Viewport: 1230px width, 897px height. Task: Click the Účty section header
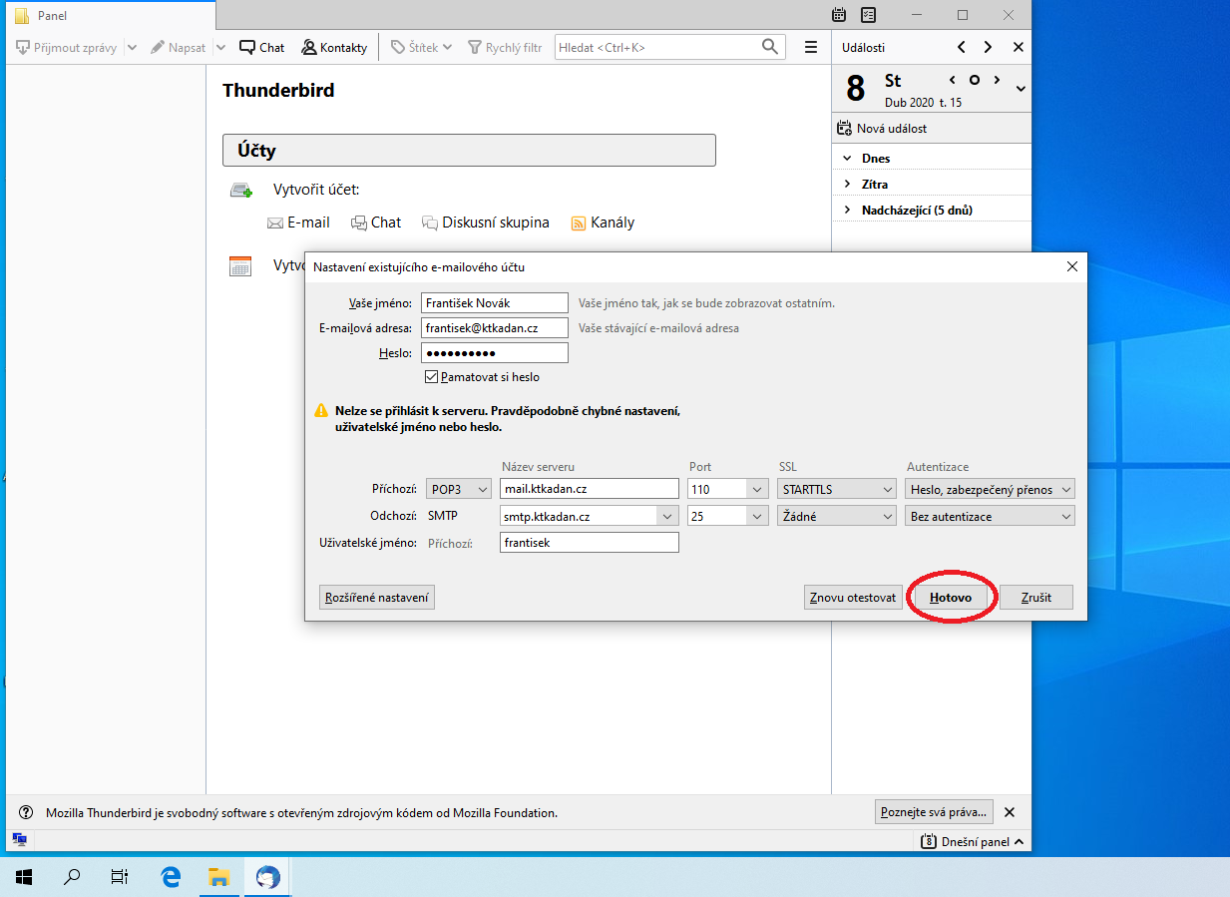tap(469, 151)
